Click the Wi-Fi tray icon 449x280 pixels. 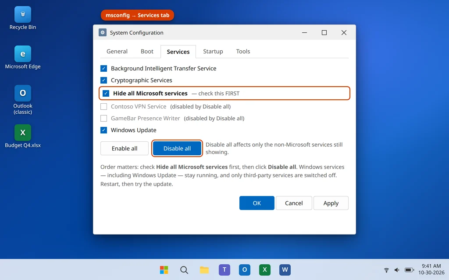point(386,269)
